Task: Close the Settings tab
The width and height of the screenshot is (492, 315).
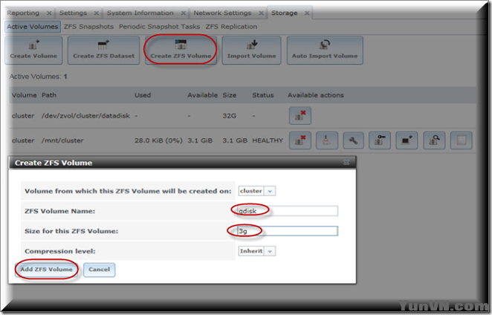Action: [97, 13]
